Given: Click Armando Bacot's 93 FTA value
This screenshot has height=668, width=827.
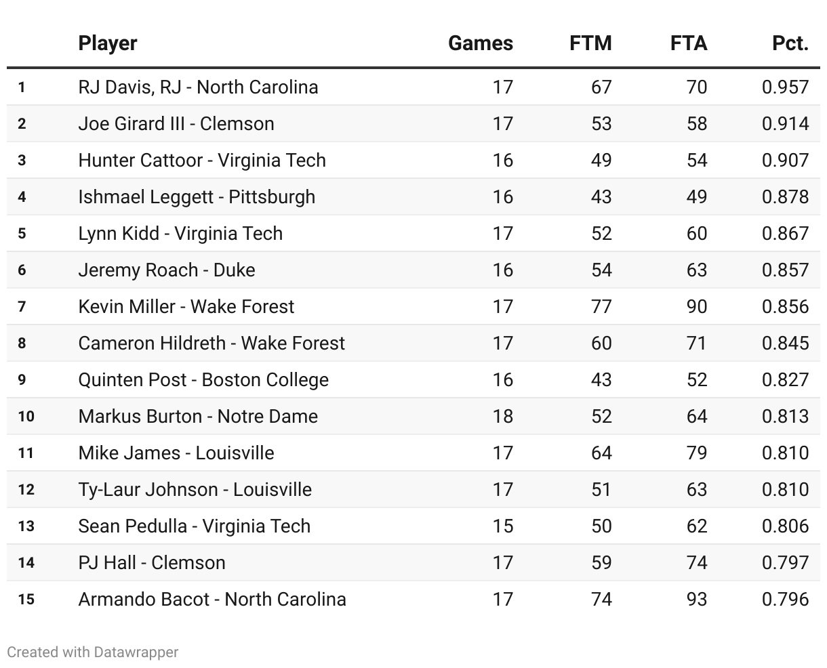Looking at the screenshot, I should pyautogui.click(x=696, y=600).
